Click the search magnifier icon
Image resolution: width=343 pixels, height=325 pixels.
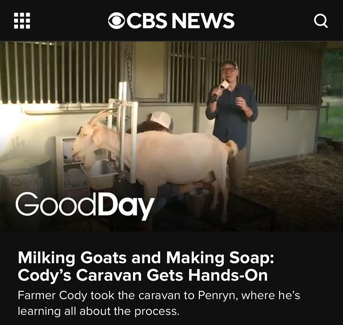321,21
